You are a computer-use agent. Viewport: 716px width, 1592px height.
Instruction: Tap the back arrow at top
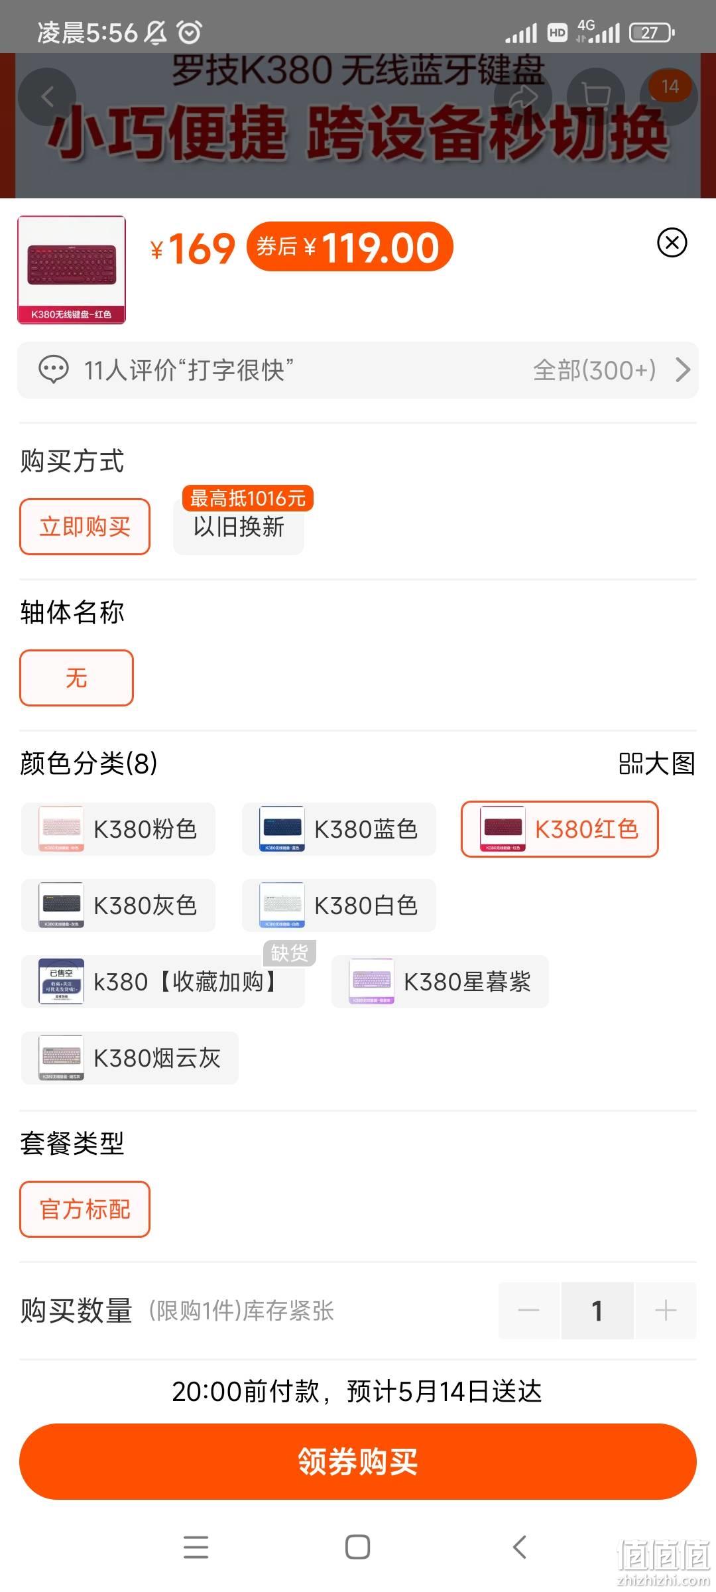tap(47, 97)
